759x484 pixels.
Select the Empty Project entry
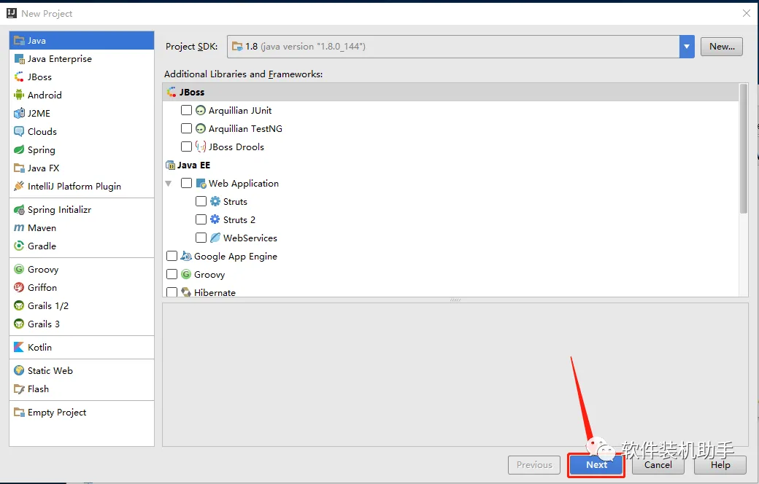point(82,413)
